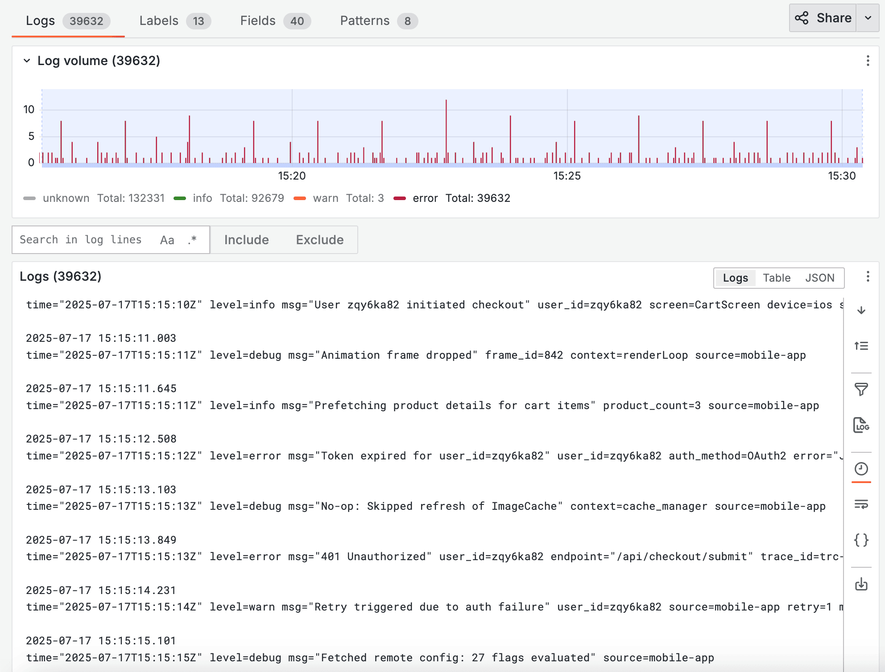Click the download logs icon

coord(861,584)
